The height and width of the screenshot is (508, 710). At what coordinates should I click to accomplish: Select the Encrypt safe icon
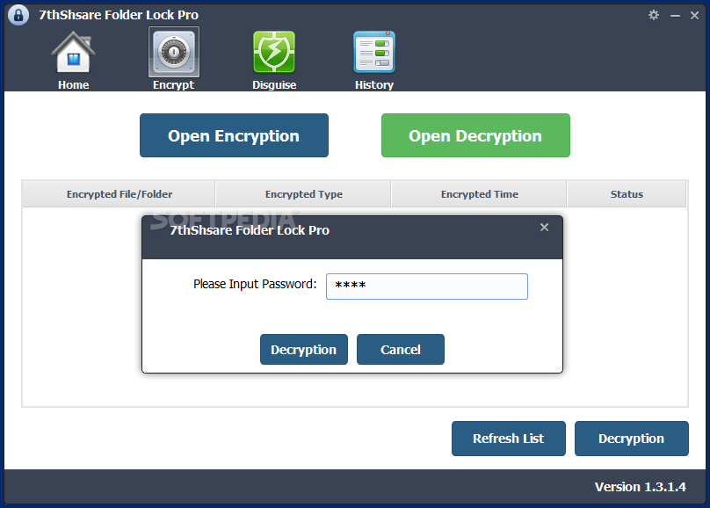174,52
